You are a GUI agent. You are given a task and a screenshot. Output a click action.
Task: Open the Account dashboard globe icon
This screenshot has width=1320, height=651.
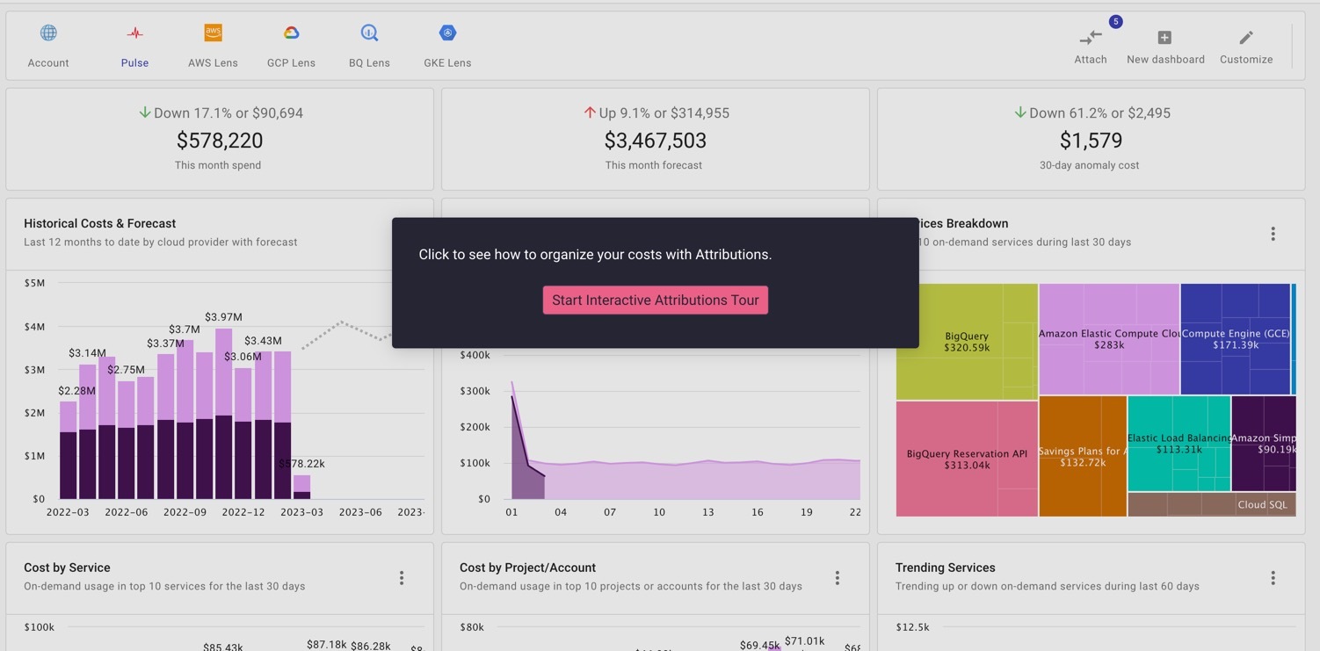(x=48, y=33)
